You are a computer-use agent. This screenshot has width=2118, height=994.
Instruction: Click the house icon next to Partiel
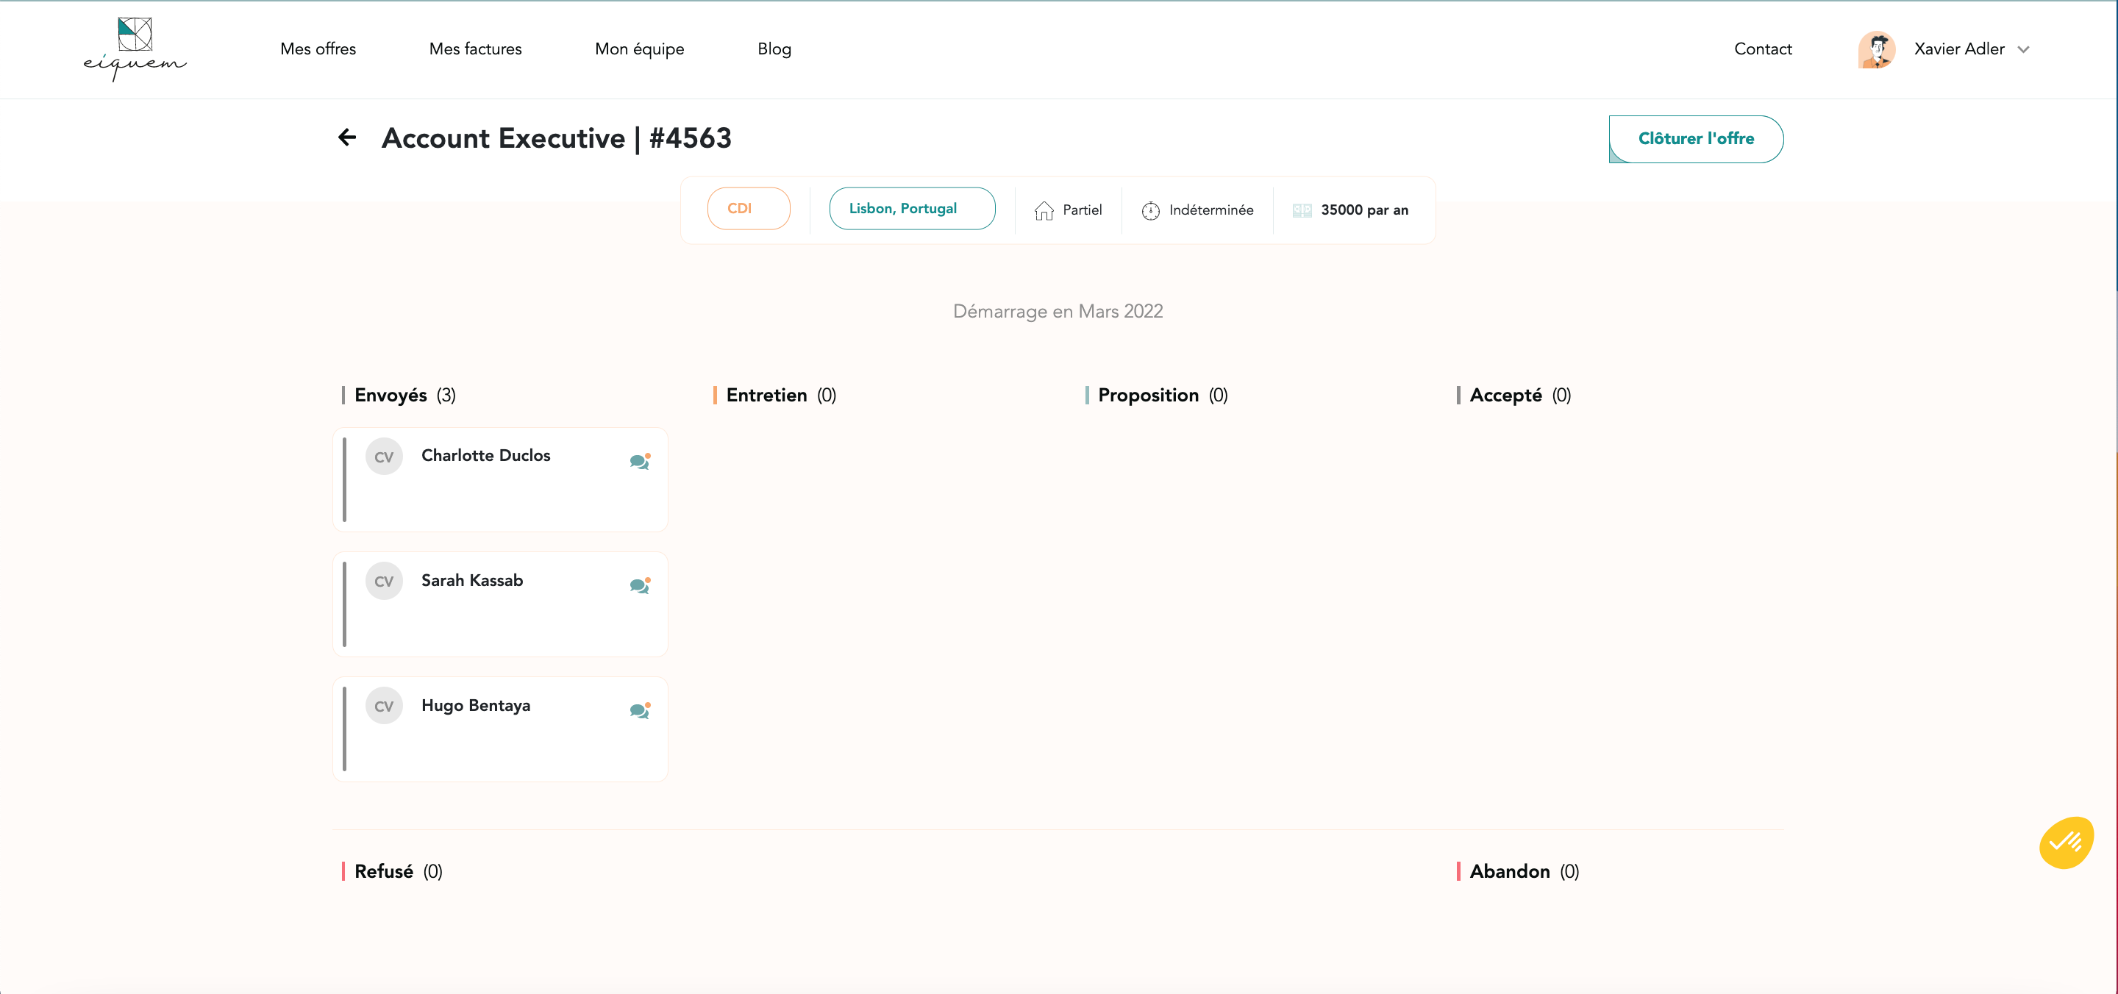click(1044, 210)
